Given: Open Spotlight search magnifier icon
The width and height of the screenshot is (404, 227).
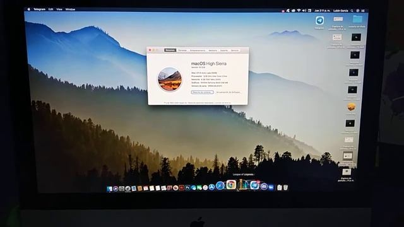Looking at the screenshot, I should tap(352, 11).
